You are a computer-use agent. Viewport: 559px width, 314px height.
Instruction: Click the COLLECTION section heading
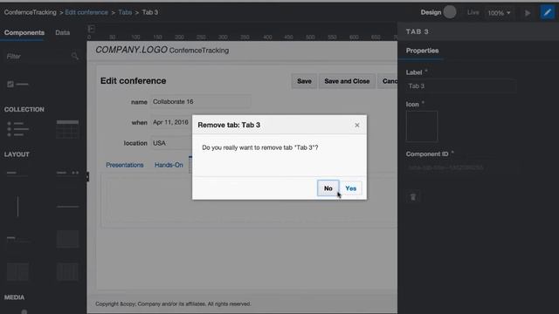pyautogui.click(x=24, y=109)
